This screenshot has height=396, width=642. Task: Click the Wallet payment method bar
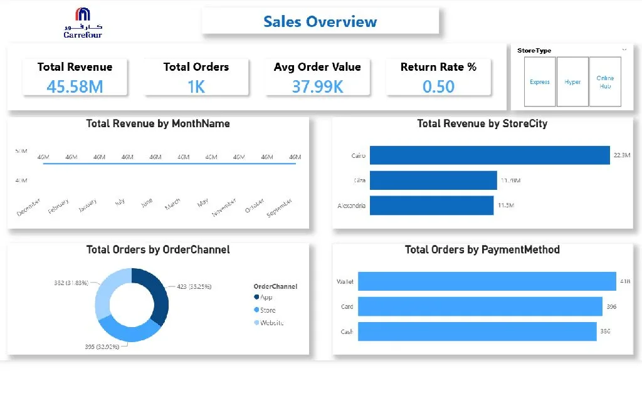point(487,281)
